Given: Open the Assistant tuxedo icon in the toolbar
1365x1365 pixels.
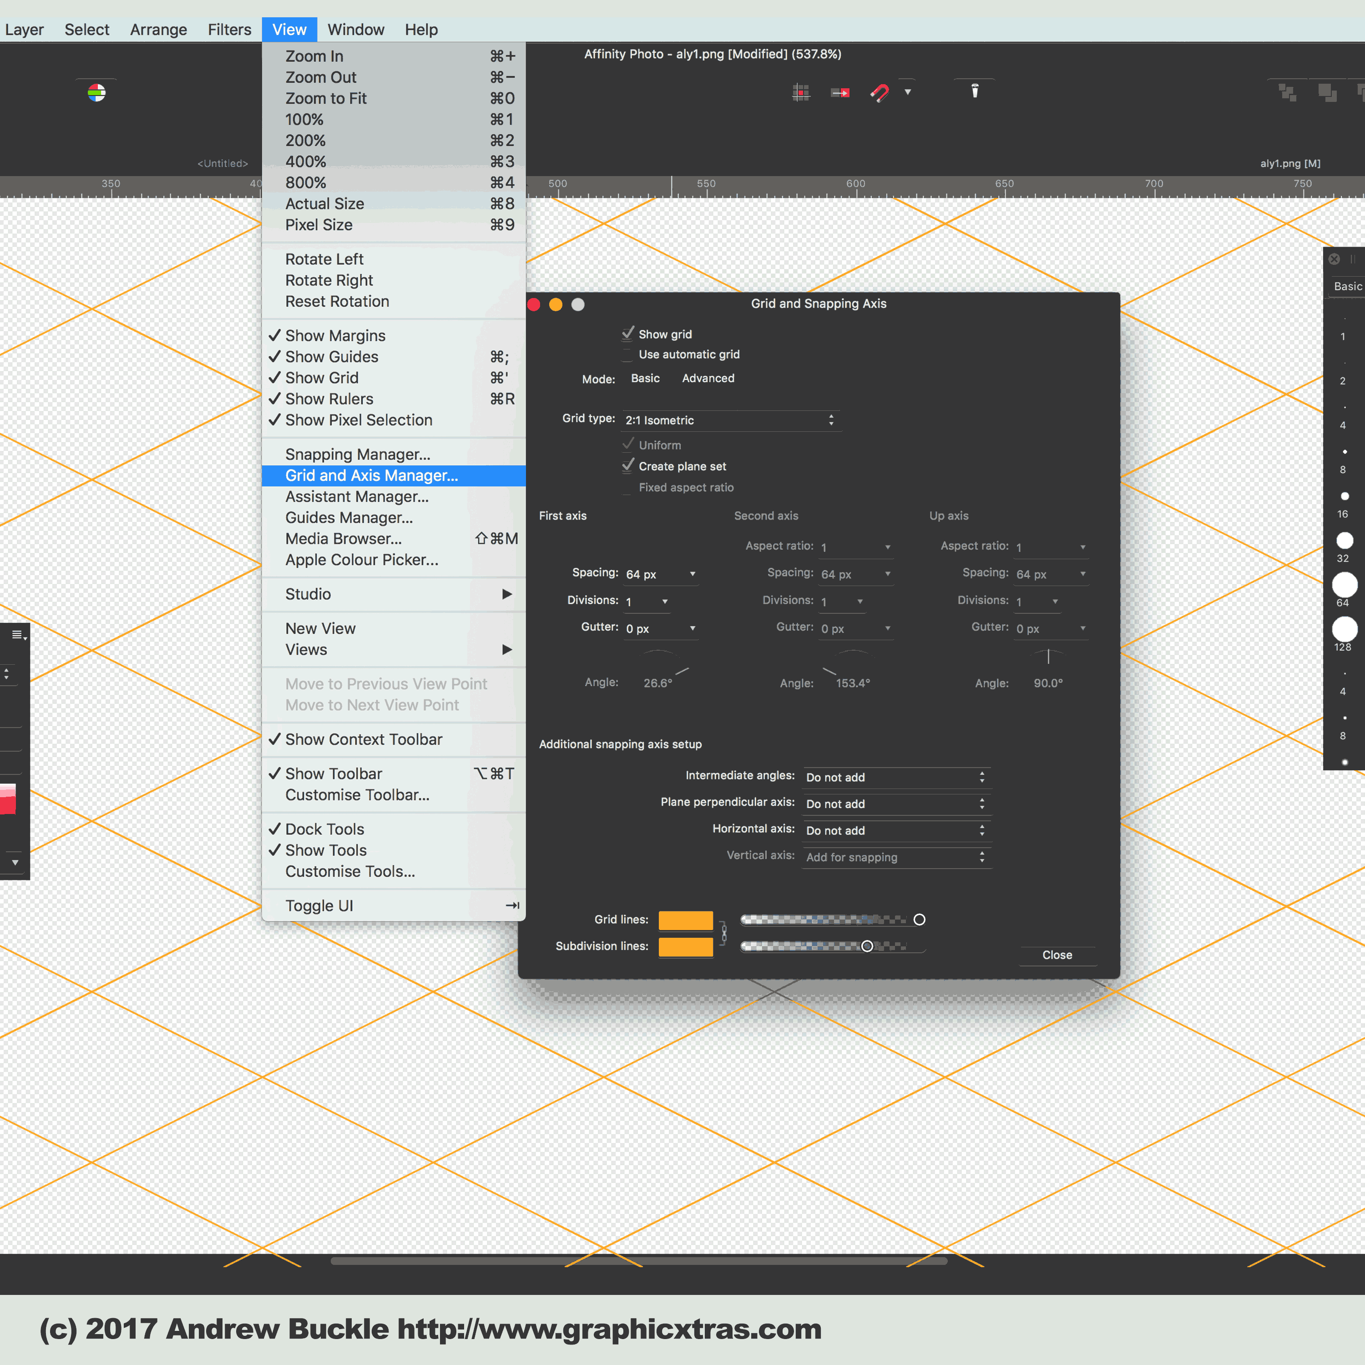Looking at the screenshot, I should 975,91.
